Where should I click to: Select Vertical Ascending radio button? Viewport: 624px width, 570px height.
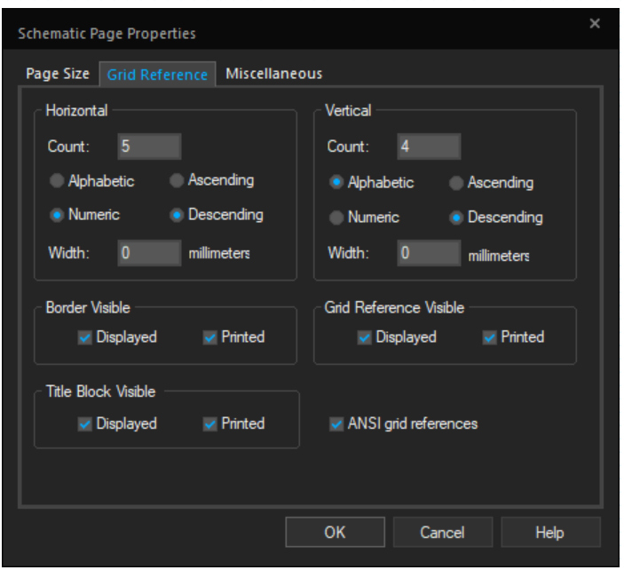tap(457, 183)
